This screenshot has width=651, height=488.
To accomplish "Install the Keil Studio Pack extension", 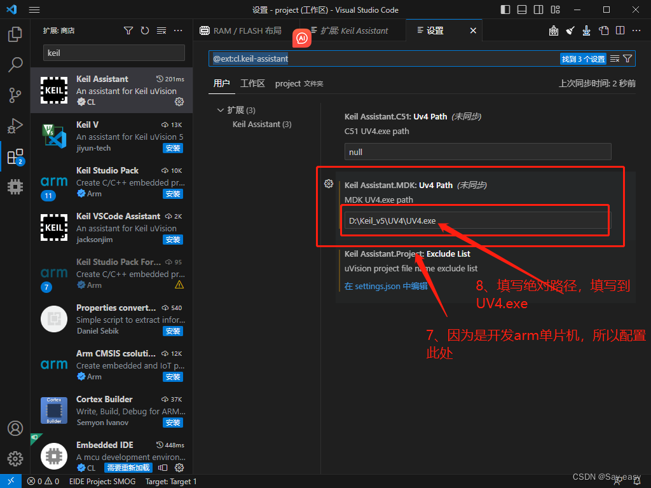I will 173,194.
